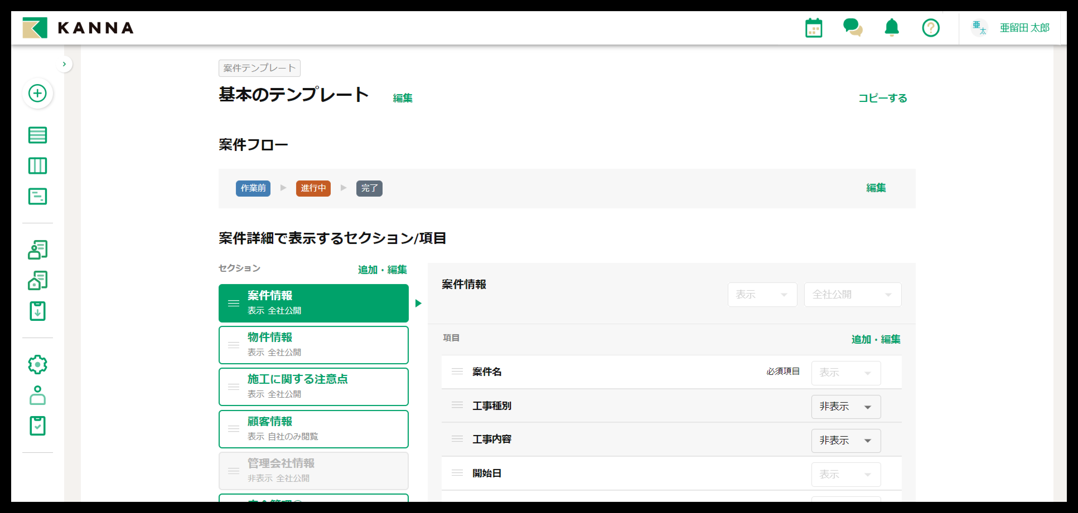
Task: Open visibility dropdown for 案件名
Action: (x=846, y=373)
